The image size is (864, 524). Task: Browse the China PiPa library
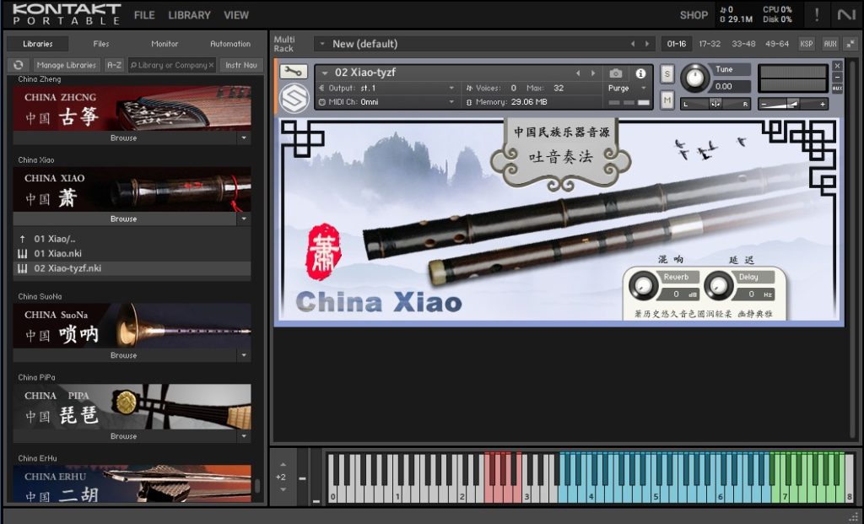[x=125, y=436]
